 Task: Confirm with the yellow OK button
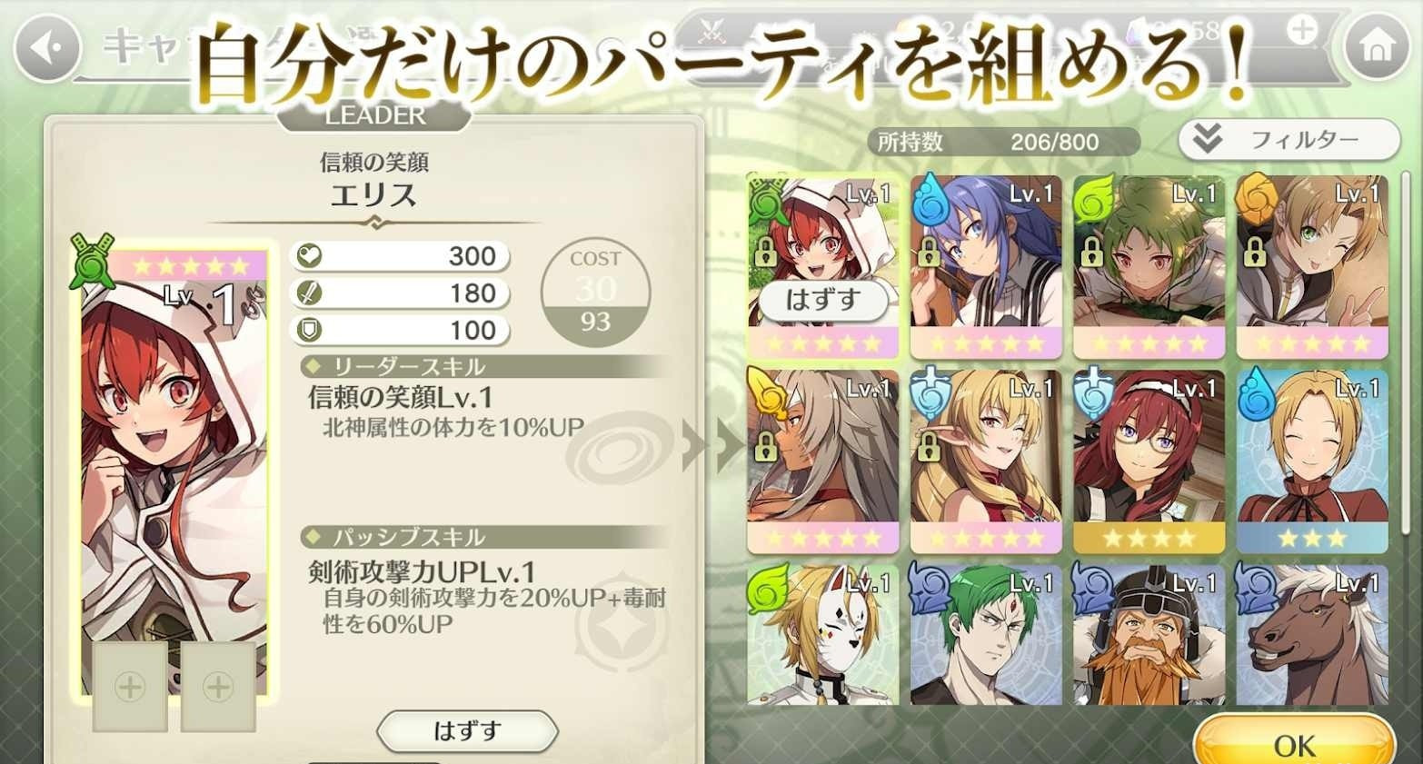(1294, 742)
